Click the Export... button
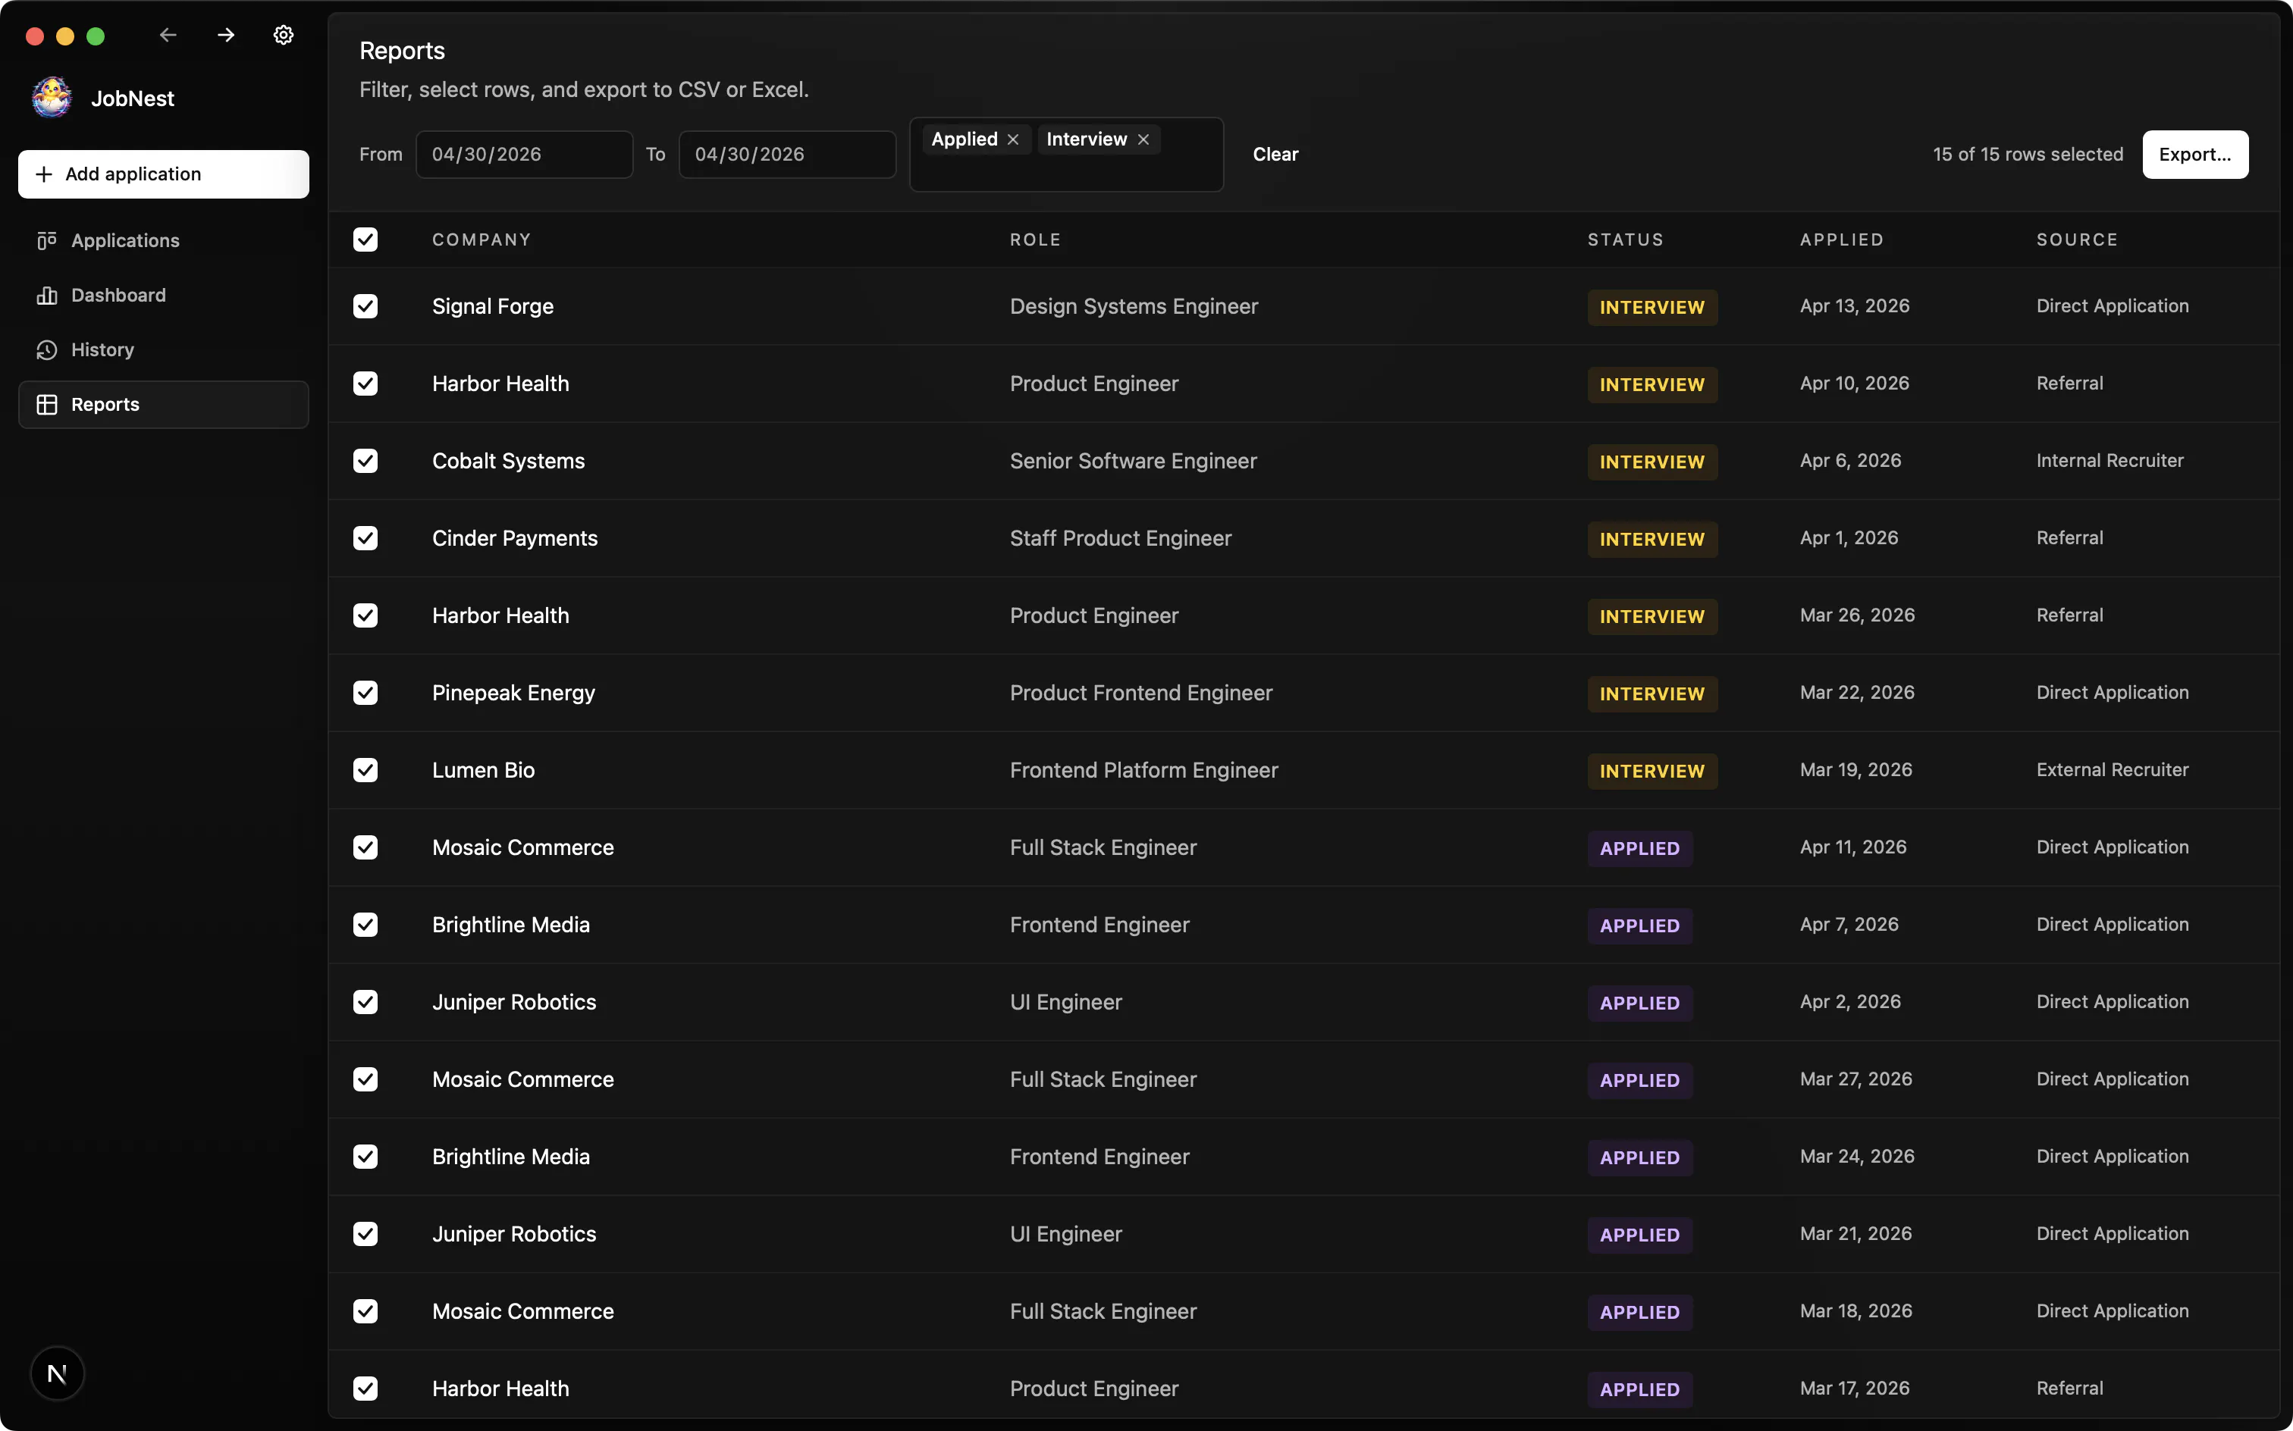 pyautogui.click(x=2194, y=155)
